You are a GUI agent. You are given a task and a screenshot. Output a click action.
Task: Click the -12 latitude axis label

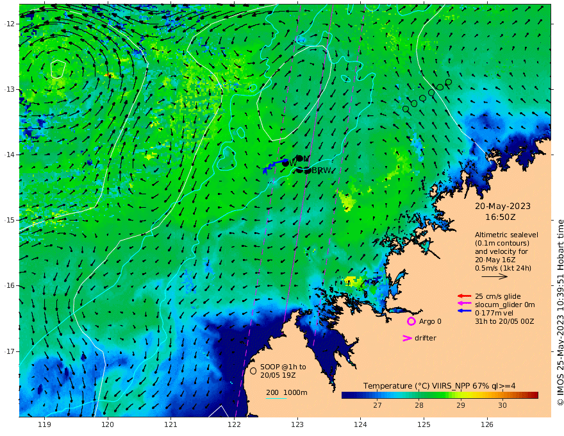coord(10,24)
